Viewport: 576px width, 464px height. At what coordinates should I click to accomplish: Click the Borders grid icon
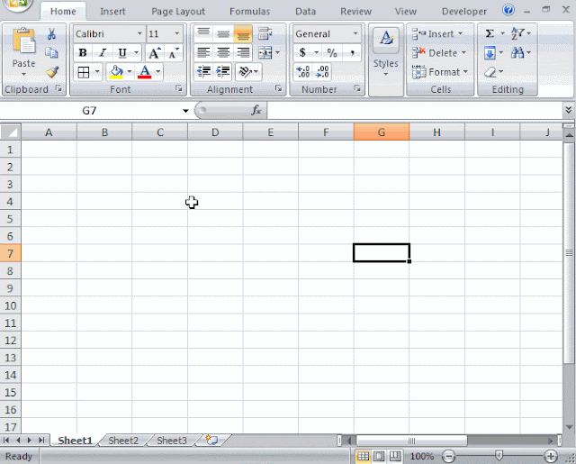(x=84, y=72)
